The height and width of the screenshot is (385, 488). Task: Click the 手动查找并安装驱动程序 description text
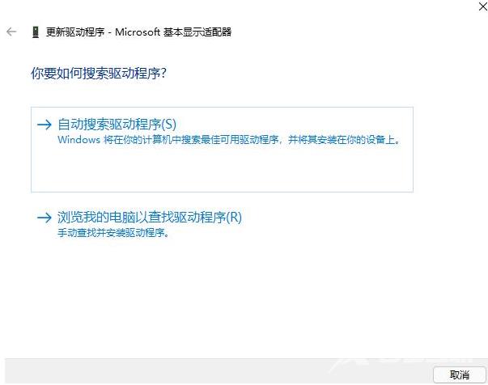tap(117, 233)
